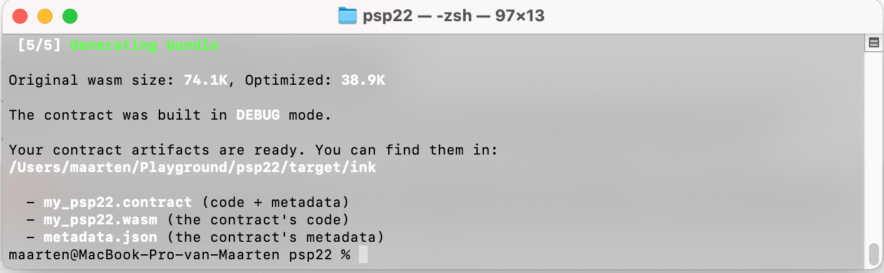The image size is (884, 273).
Task: Minimize the terminal using yellow button
Action: [45, 16]
